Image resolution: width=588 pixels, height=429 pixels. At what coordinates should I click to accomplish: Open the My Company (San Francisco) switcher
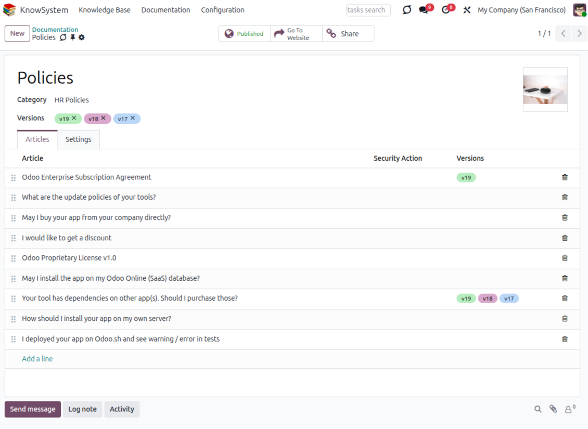click(521, 10)
